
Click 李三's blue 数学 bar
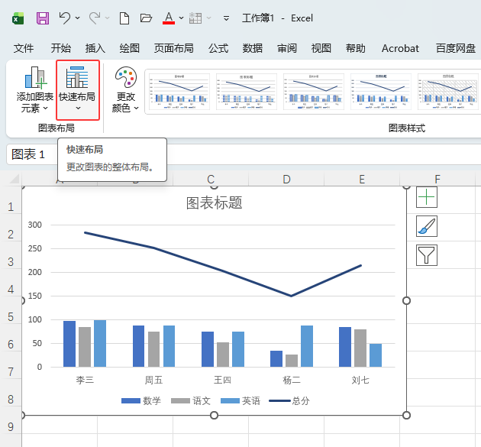[69, 344]
